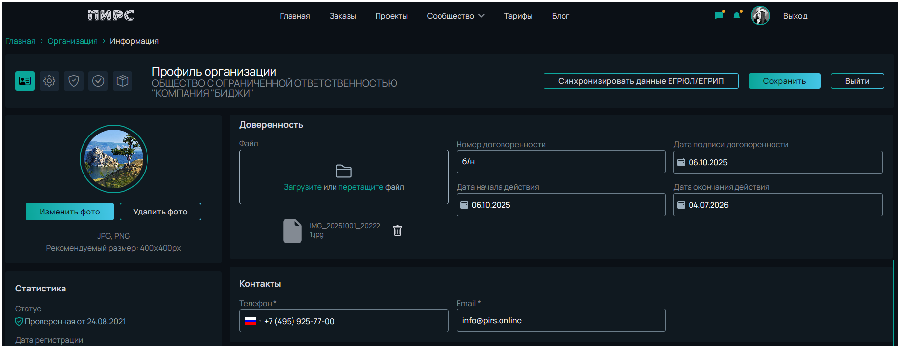This screenshot has width=900, height=348.
Task: Open the organization info card tab icon
Action: [25, 81]
